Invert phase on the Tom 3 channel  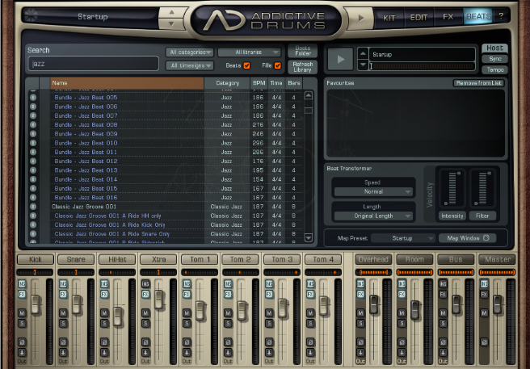269,342
